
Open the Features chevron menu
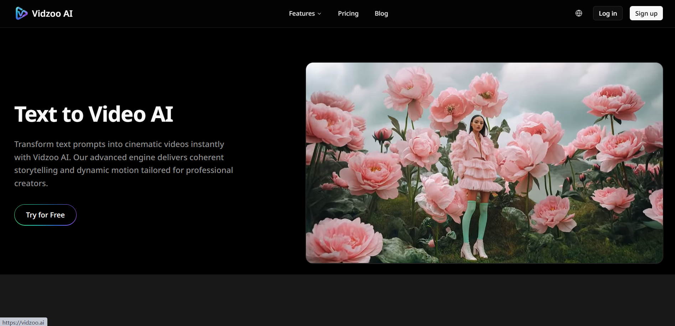click(319, 14)
